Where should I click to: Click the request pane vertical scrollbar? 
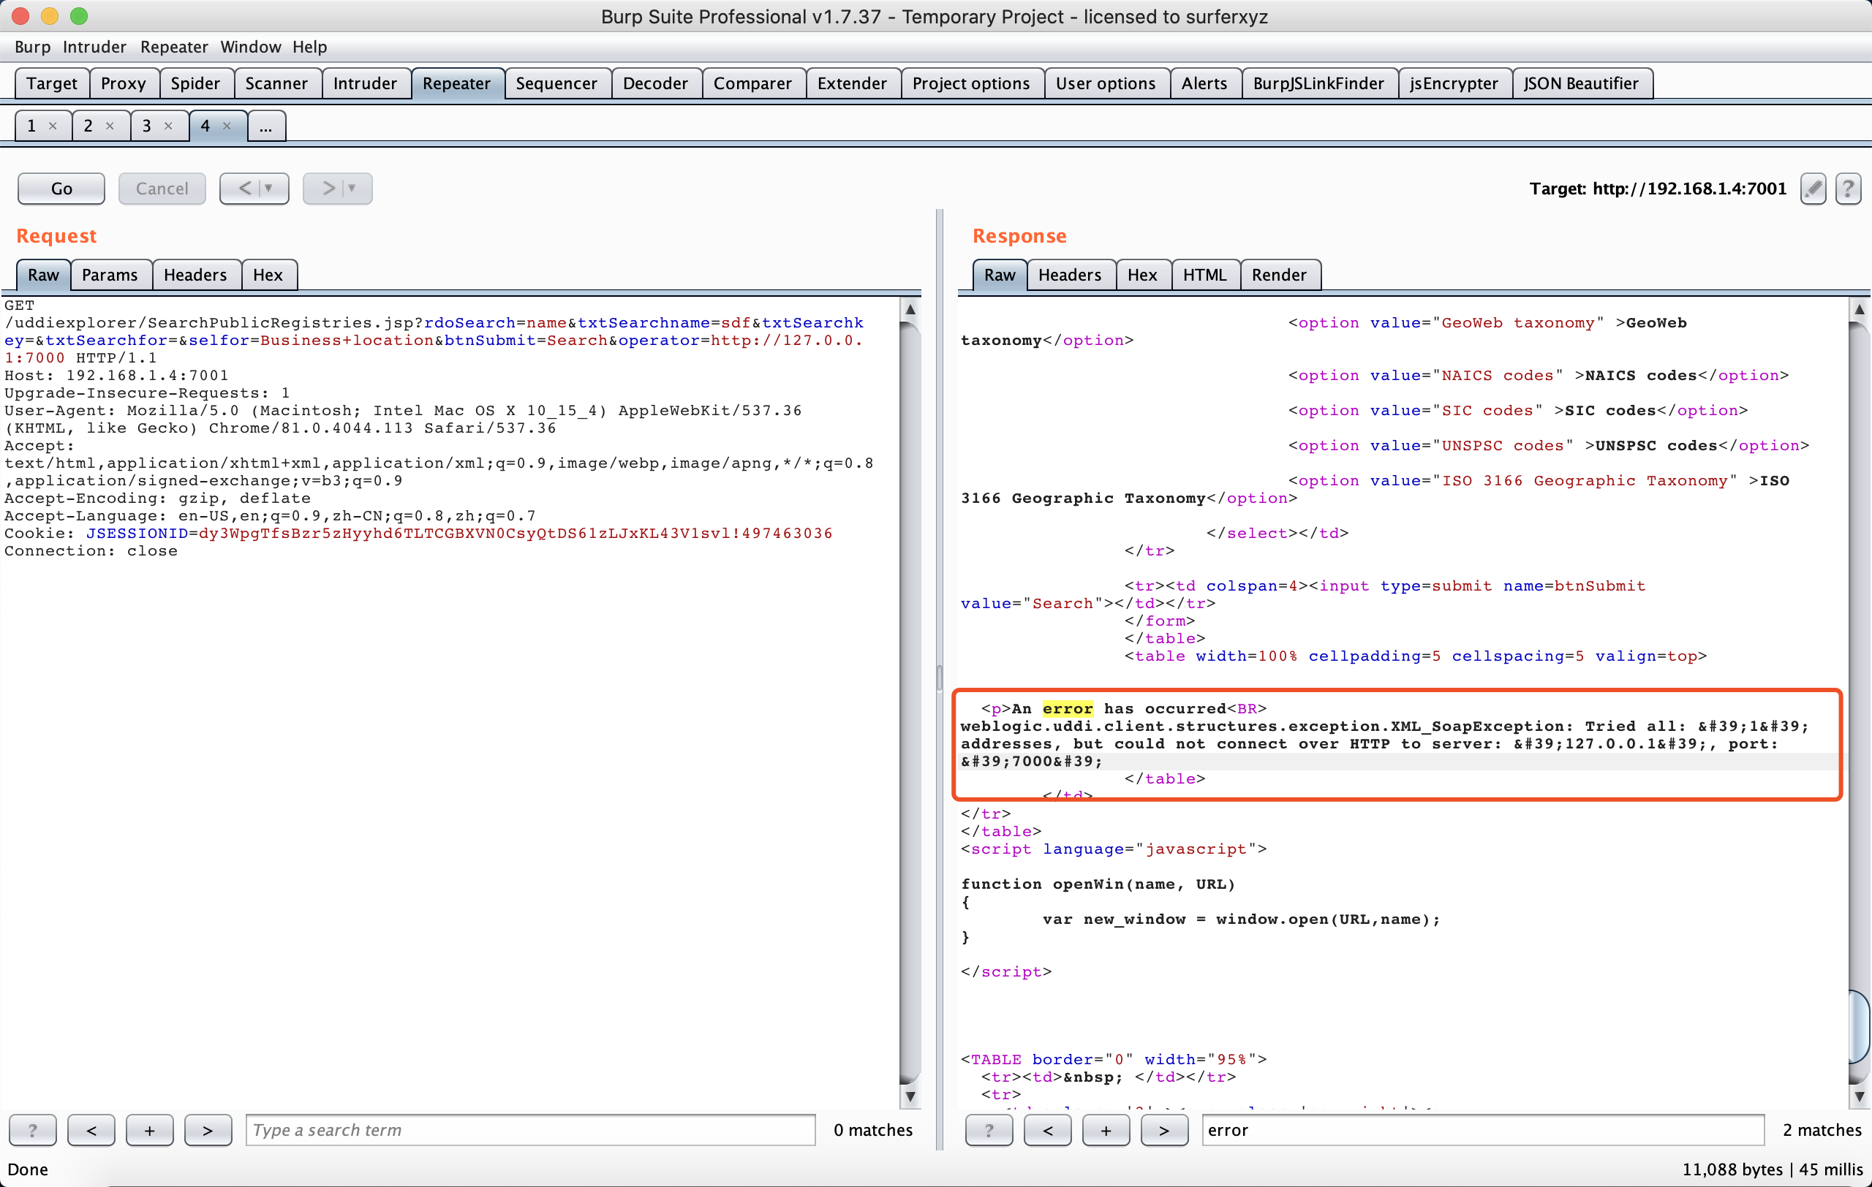point(910,702)
